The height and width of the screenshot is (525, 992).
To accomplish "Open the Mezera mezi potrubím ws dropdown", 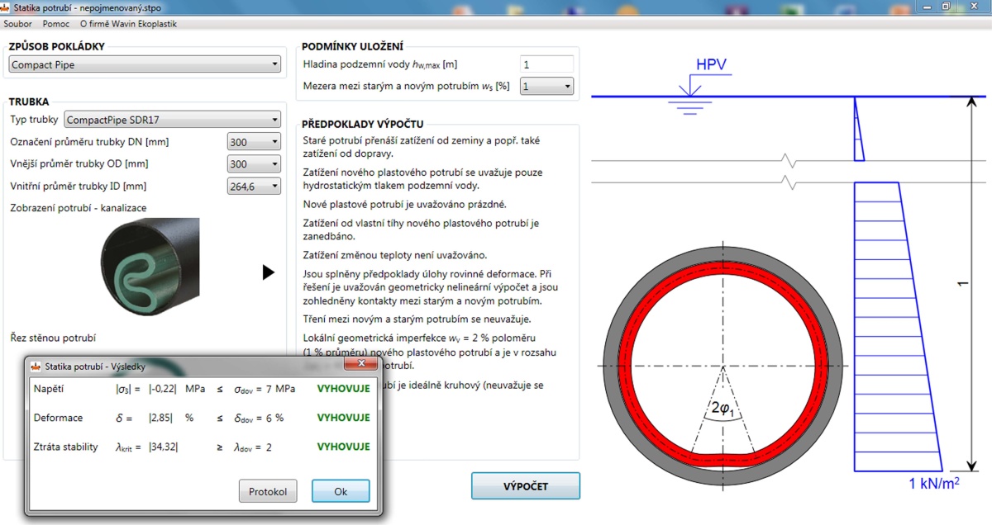I will 546,86.
